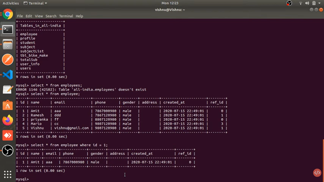Open Google Chrome from the dock
This screenshot has width=324, height=182.
pos(8,14)
